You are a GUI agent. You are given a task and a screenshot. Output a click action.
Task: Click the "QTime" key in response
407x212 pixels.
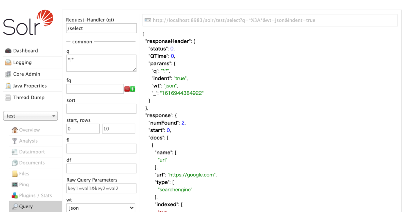158,56
